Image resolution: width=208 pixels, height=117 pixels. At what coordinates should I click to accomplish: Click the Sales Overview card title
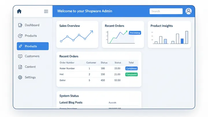coord(70,26)
